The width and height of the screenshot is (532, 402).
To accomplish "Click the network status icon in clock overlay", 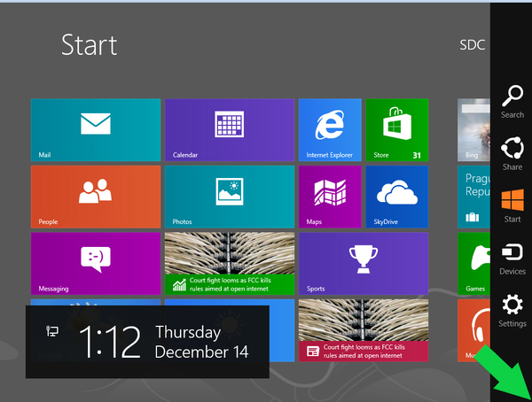I will (x=52, y=331).
